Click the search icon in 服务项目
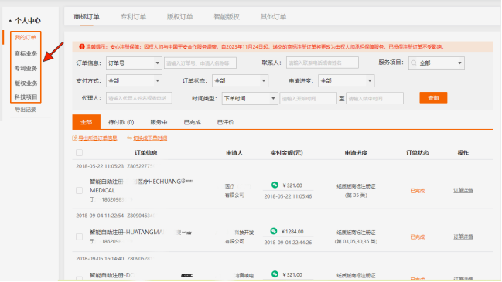 coord(414,63)
